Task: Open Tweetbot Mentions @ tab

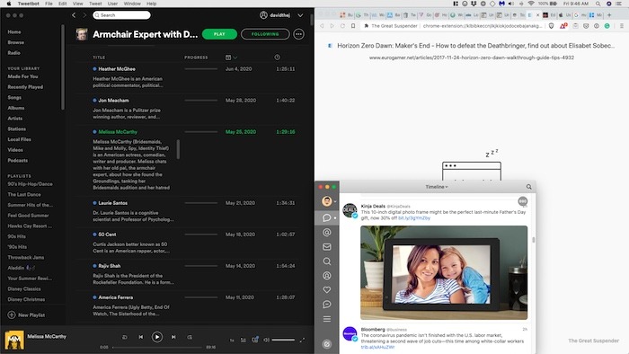Action: pyautogui.click(x=327, y=233)
